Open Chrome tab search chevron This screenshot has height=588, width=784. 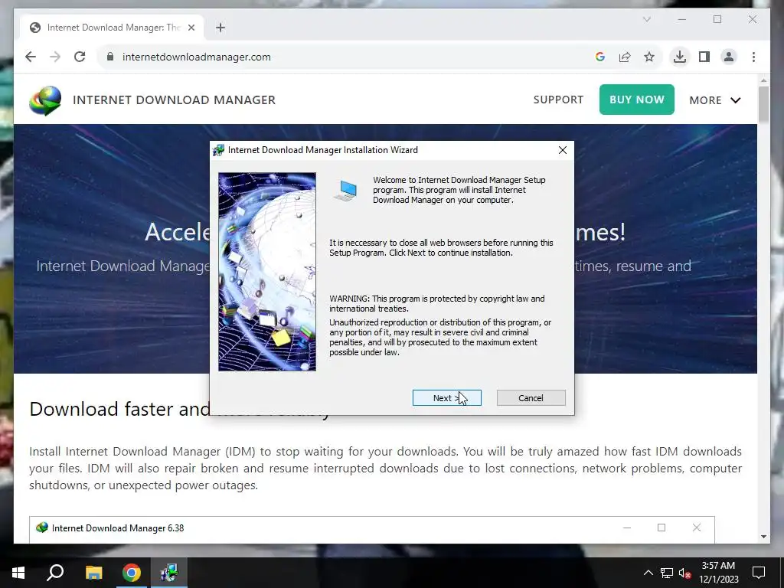coord(646,19)
